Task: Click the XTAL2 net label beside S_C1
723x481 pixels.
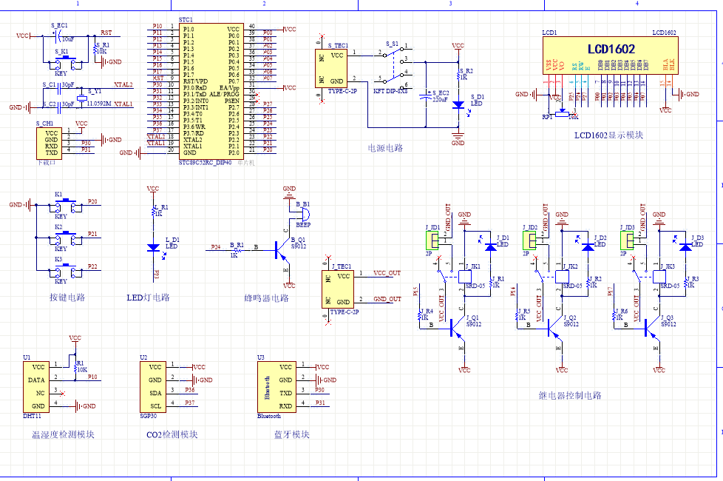Action: tap(123, 84)
